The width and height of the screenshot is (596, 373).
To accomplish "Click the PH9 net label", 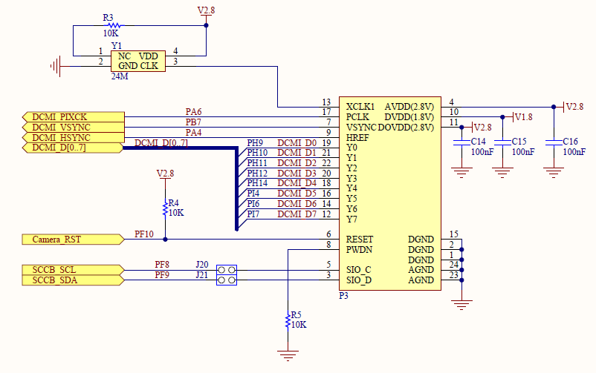I will tap(255, 142).
